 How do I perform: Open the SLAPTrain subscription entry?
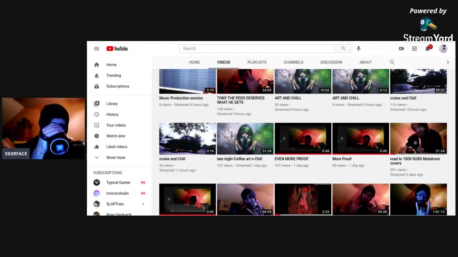tap(120, 204)
